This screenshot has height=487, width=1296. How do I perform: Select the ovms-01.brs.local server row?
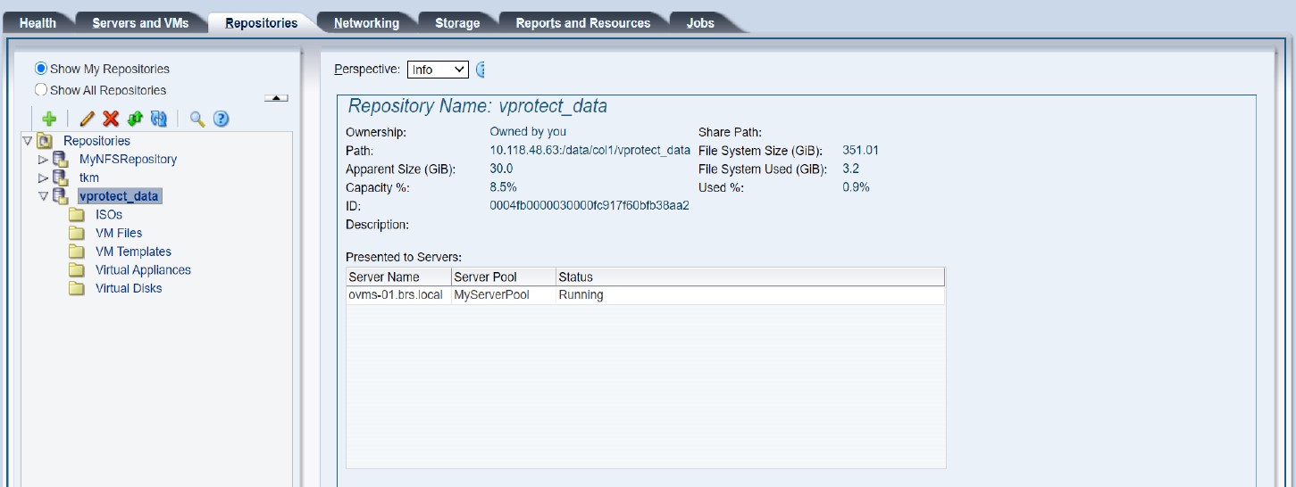(x=395, y=295)
